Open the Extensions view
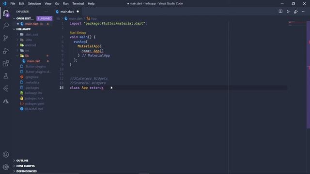Screen dimensions: 310x174 pyautogui.click(x=6, y=63)
